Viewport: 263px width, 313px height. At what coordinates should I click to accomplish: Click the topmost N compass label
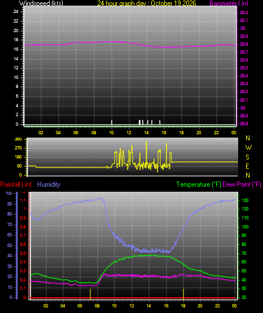pos(248,138)
